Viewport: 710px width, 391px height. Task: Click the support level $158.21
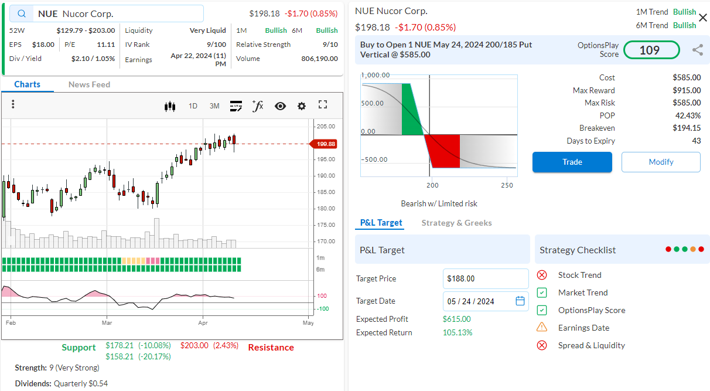(x=119, y=356)
